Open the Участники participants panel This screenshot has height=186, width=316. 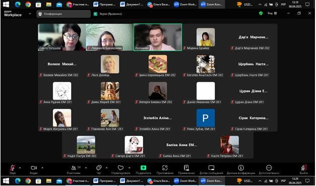(74, 169)
